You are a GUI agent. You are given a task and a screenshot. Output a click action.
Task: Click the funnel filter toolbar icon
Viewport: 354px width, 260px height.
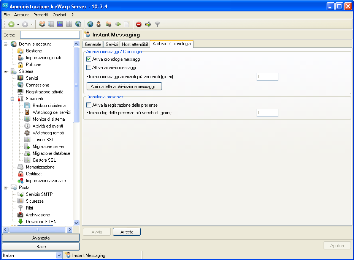point(157,24)
